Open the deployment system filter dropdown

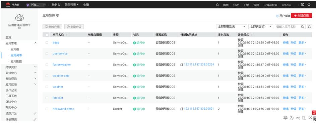coord(231,27)
